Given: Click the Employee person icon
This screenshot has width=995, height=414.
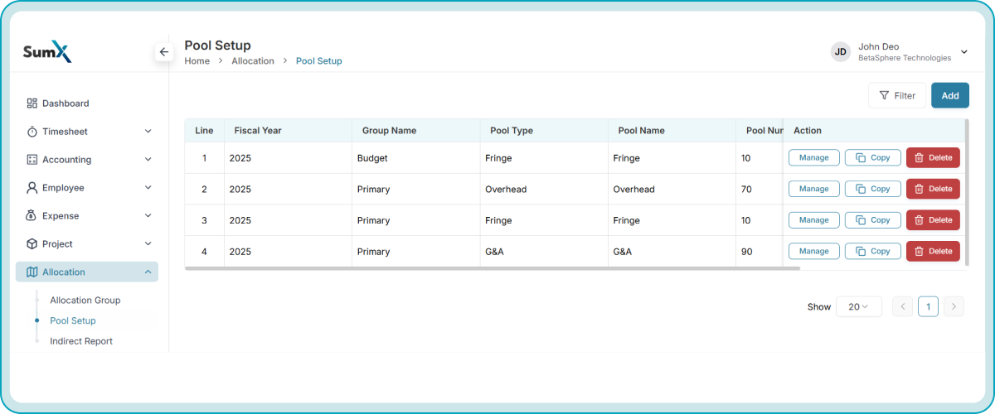Looking at the screenshot, I should coord(32,188).
